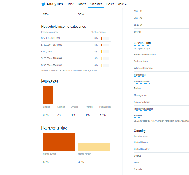Click the Home owner orange bar
Viewport: 189px width, 175px height.
point(59,142)
